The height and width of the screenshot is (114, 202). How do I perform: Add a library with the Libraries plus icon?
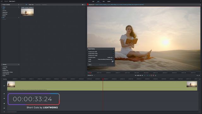[19, 65]
